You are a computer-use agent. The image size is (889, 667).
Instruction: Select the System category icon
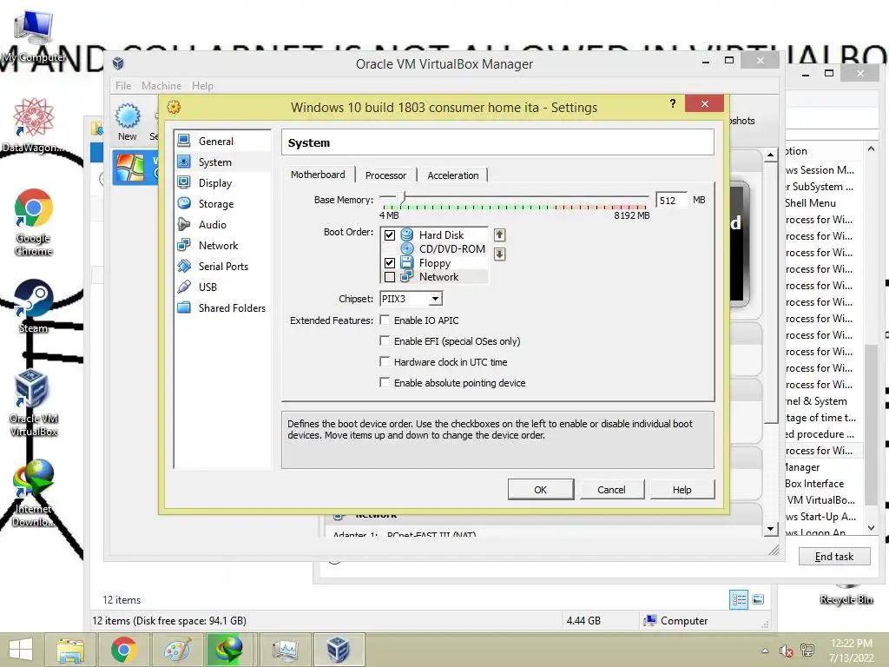pyautogui.click(x=184, y=162)
